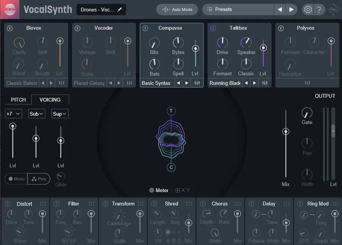Screen dimensions: 342x245
Task: Switch to the PITCH tab
Action: (18, 99)
